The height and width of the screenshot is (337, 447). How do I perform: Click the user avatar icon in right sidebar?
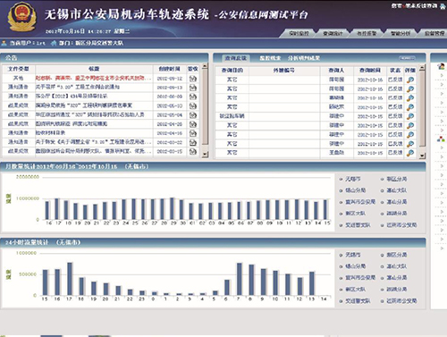click(x=441, y=66)
